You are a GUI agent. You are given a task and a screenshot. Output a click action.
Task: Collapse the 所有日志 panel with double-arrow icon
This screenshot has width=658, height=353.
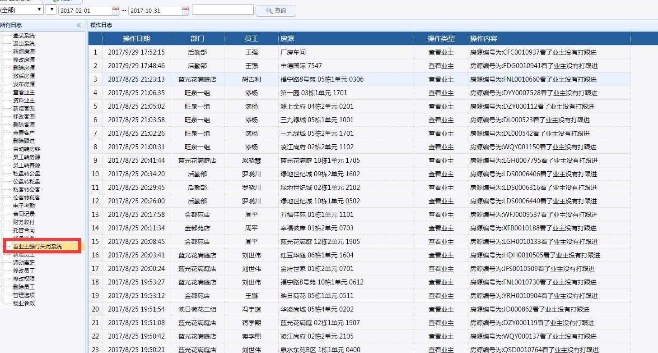point(79,25)
